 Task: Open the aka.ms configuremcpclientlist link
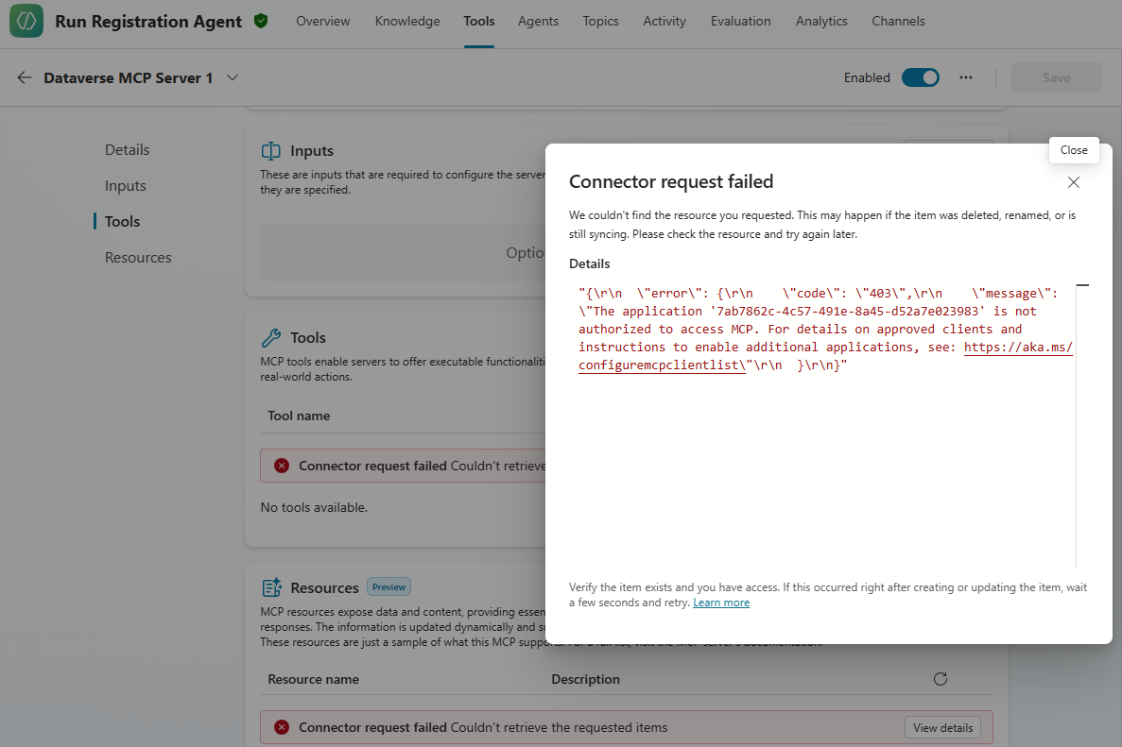pos(1018,348)
